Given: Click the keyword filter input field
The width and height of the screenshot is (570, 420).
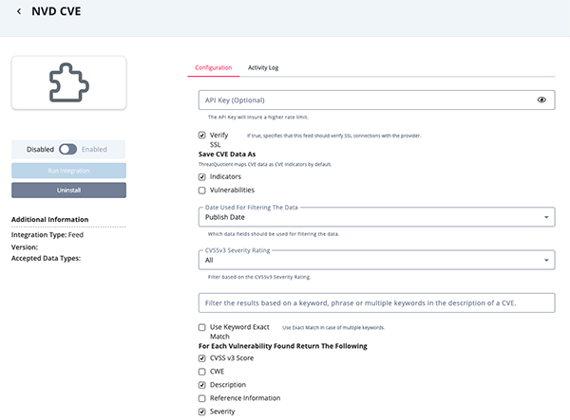Looking at the screenshot, I should pyautogui.click(x=376, y=302).
